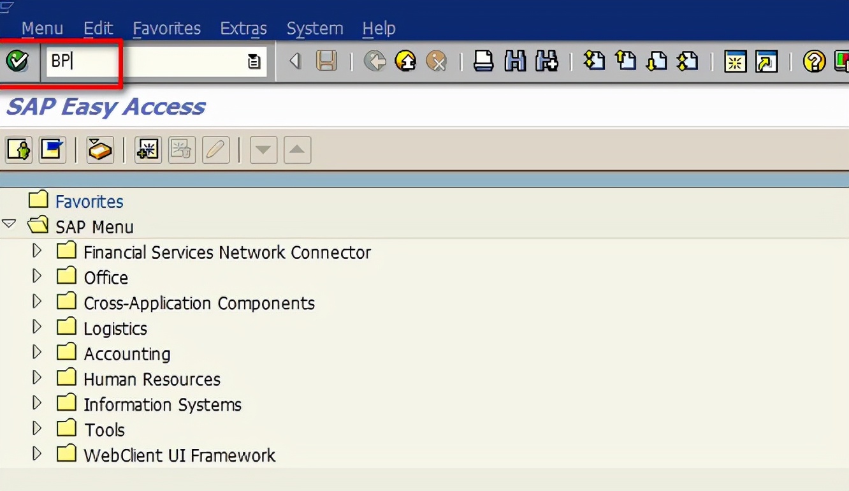Click the Move Favorites Down arrow button
This screenshot has width=849, height=491.
(263, 150)
